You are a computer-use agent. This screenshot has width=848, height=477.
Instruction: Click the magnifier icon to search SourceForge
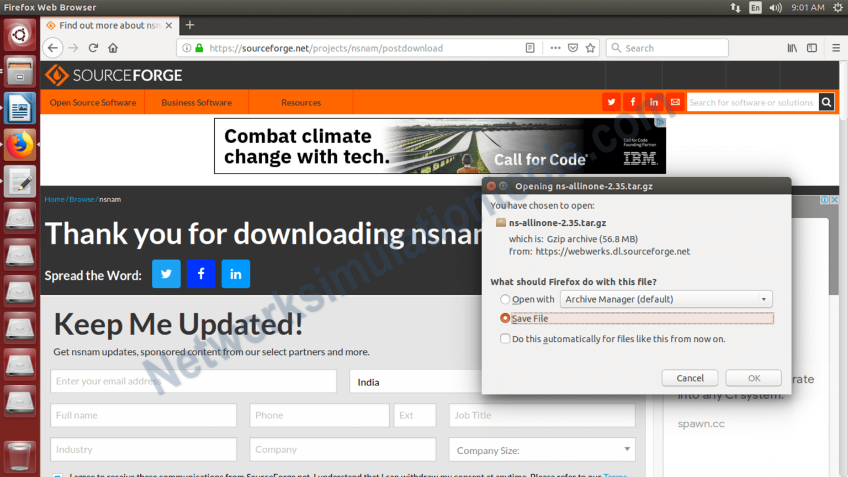(x=826, y=102)
